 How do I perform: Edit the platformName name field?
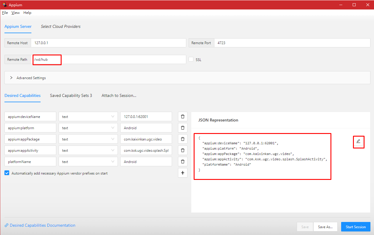pyautogui.click(x=30, y=162)
